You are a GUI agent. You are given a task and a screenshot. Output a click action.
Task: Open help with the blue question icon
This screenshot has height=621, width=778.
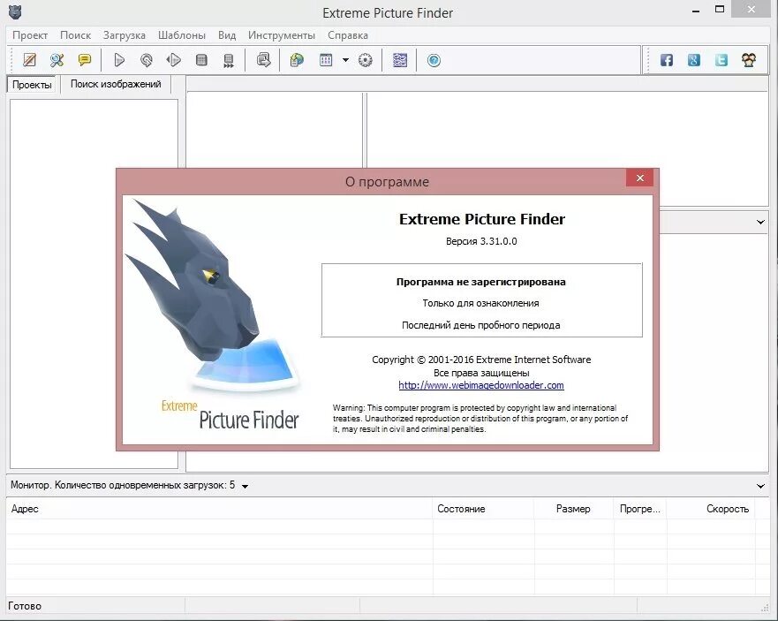[434, 61]
